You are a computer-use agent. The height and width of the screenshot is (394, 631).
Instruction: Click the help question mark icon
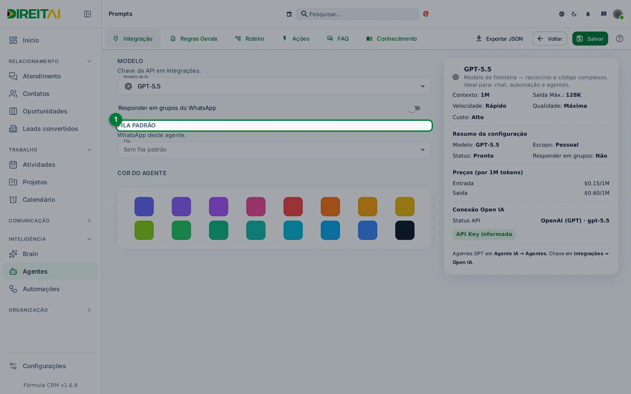pyautogui.click(x=619, y=39)
